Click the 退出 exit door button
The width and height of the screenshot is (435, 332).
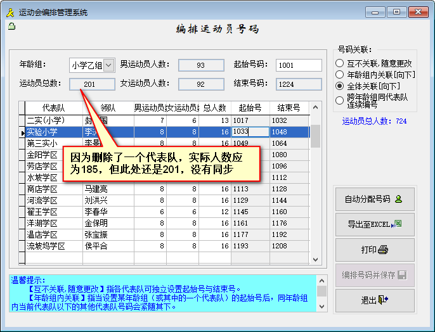(374, 300)
